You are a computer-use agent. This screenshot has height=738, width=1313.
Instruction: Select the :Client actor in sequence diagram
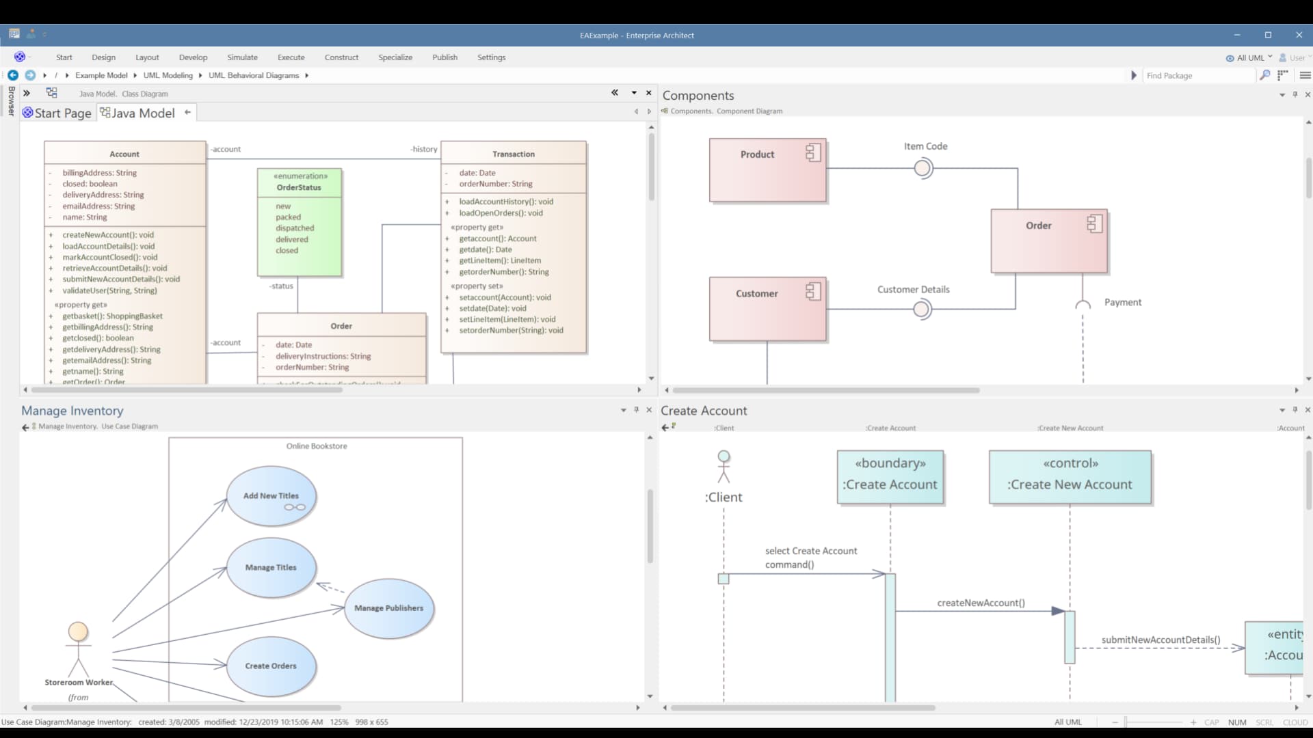tap(724, 467)
